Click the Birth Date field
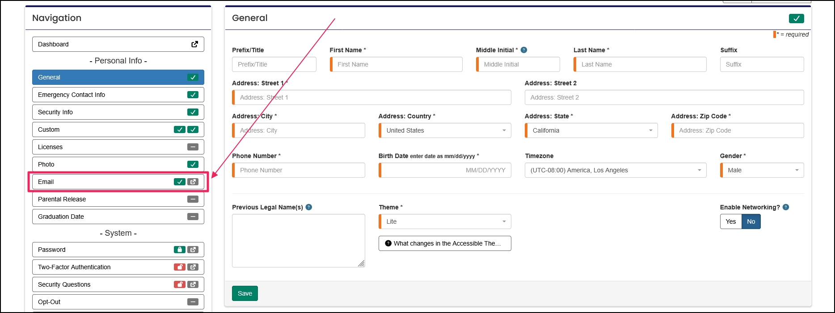 pos(445,170)
